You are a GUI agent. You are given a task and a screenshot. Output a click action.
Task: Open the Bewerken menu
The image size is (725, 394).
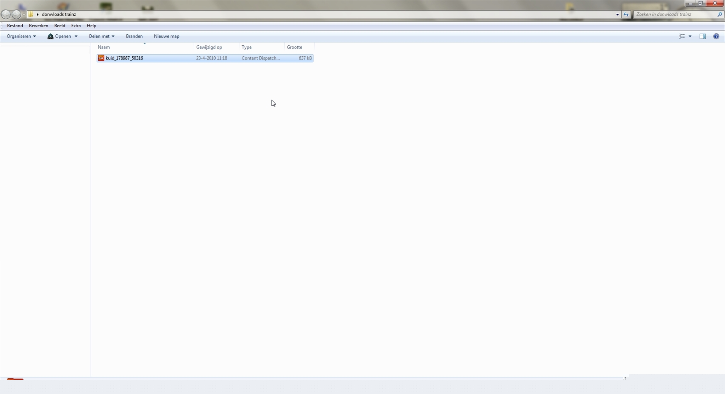coord(39,26)
